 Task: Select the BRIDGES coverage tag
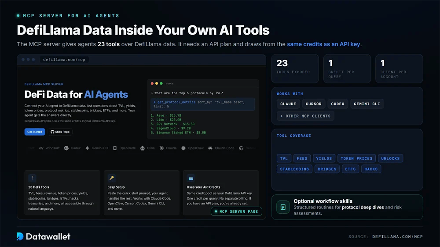point(327,169)
